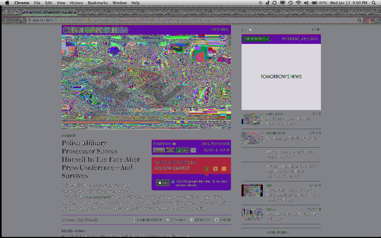Open the Polish Military Prosecutor headline
The image size is (381, 238).
pyautogui.click(x=101, y=159)
